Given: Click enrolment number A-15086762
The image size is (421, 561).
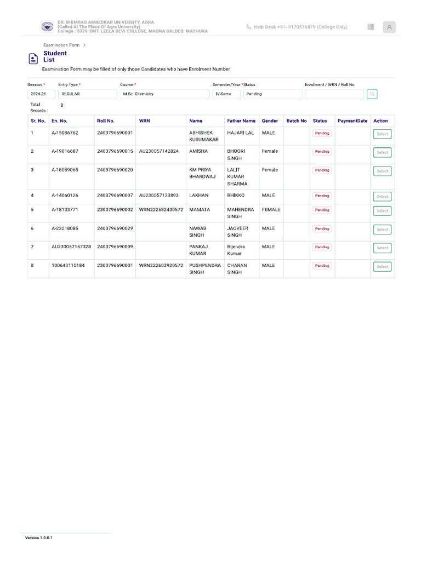Looking at the screenshot, I should [x=65, y=133].
